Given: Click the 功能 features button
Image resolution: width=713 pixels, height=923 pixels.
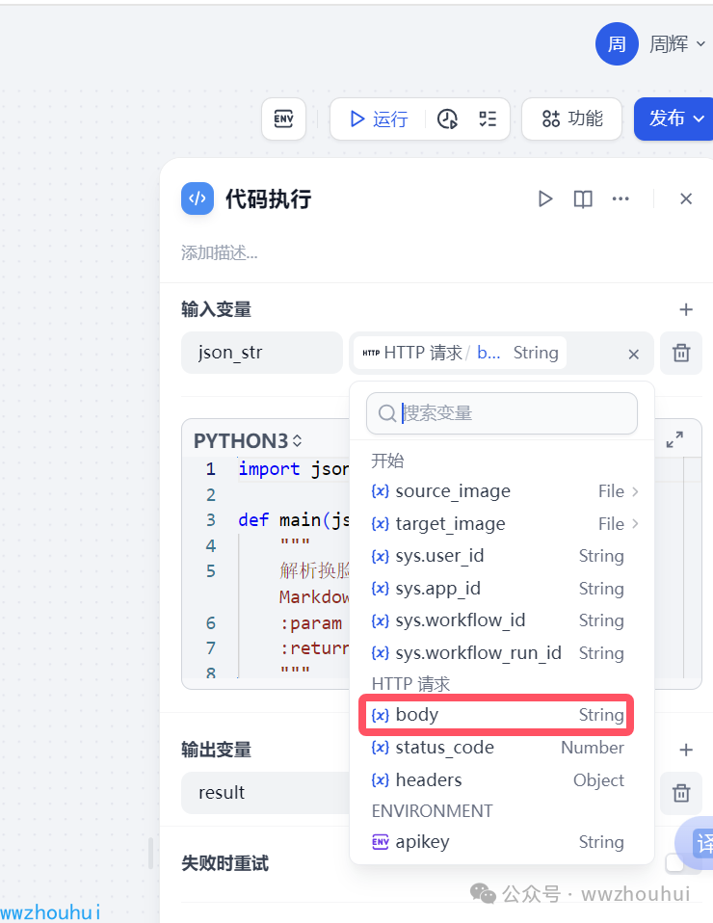Looking at the screenshot, I should point(572,119).
